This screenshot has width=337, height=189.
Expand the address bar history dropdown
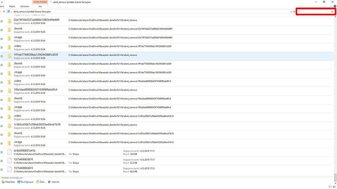coord(291,12)
